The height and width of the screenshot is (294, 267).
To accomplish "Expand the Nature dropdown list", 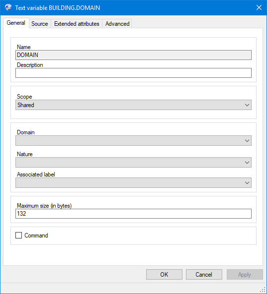I will tap(133, 162).
